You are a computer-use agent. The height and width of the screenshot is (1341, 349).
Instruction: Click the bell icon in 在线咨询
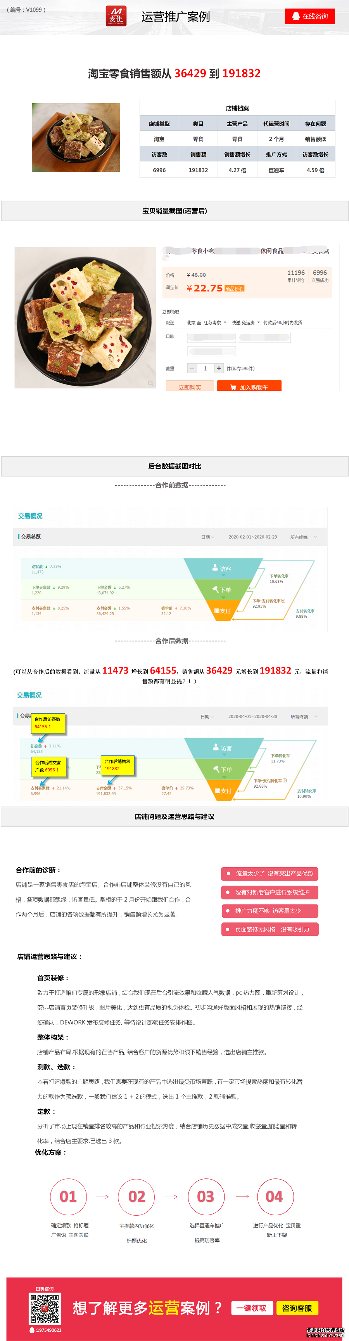pos(295,16)
